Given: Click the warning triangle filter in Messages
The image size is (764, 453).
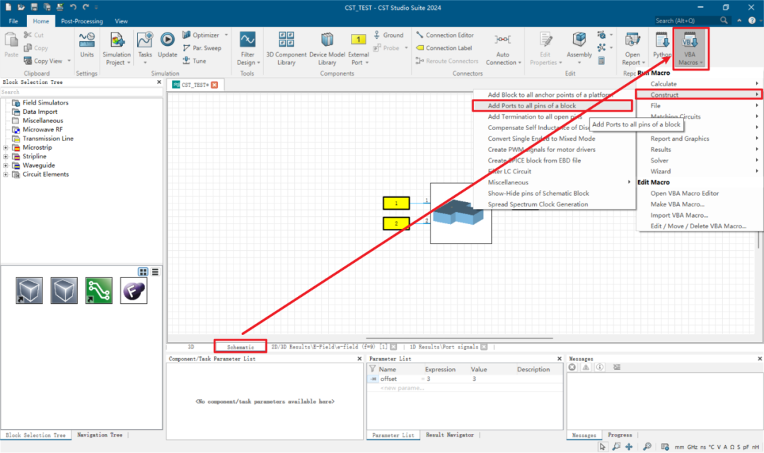Looking at the screenshot, I should tap(586, 367).
